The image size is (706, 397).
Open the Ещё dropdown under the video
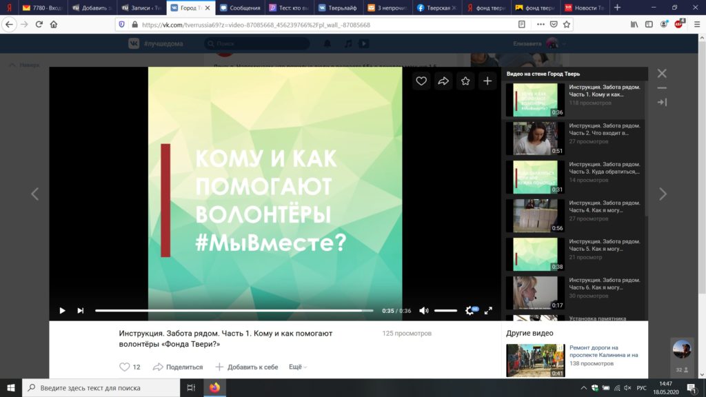tap(296, 367)
